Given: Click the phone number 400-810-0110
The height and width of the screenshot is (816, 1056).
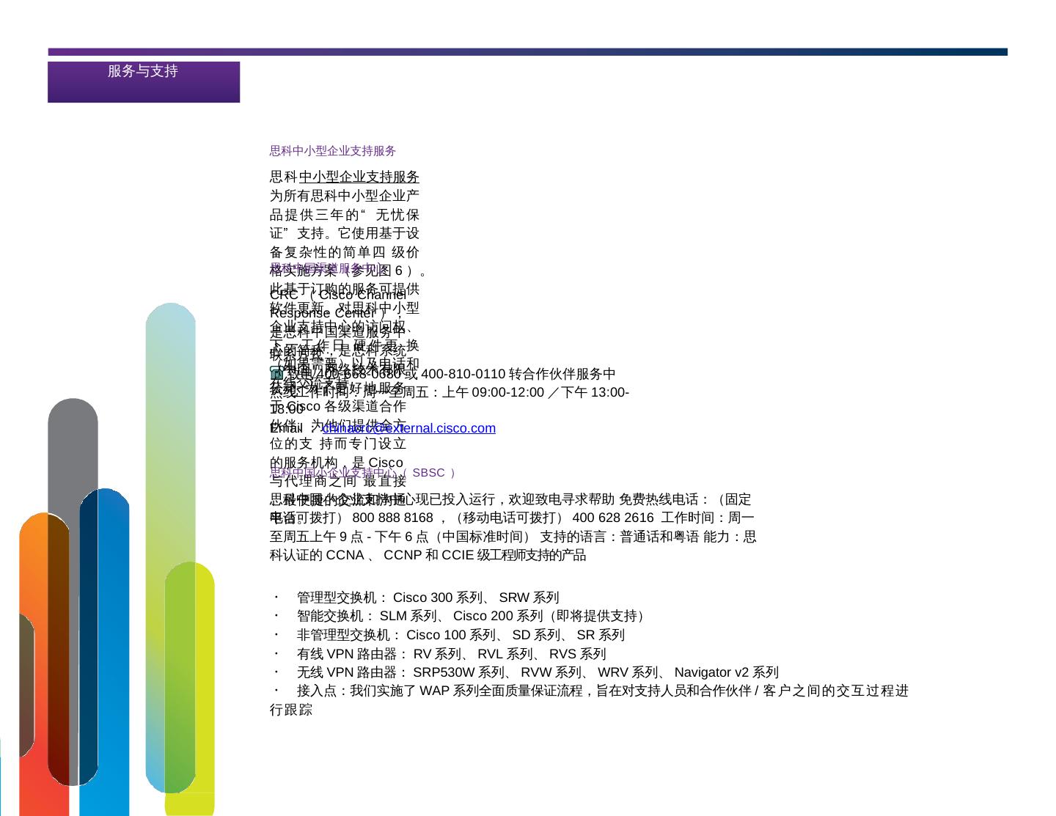Looking at the screenshot, I should point(463,375).
